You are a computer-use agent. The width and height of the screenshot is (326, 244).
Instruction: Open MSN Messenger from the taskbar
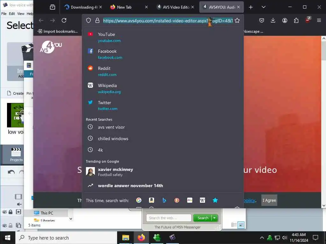(x=157, y=238)
